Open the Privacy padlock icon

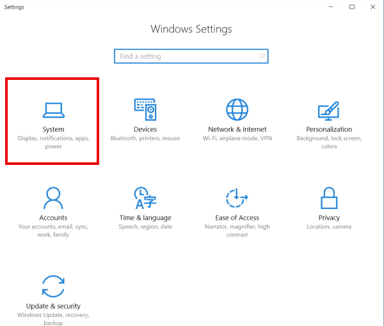point(329,198)
